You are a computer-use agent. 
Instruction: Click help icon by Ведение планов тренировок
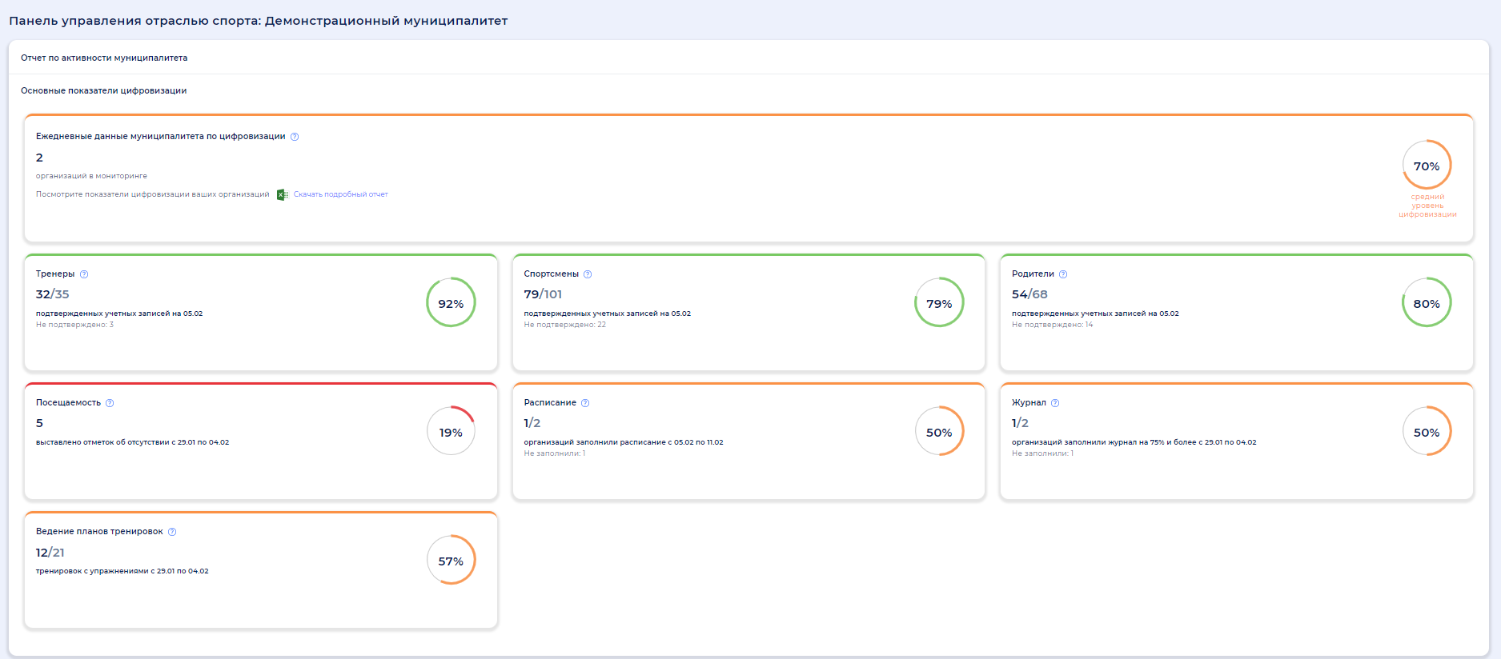pyautogui.click(x=172, y=532)
